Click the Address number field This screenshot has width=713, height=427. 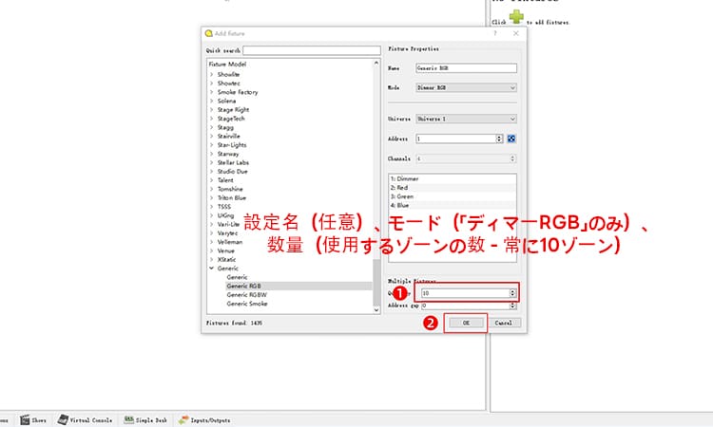[x=455, y=139]
